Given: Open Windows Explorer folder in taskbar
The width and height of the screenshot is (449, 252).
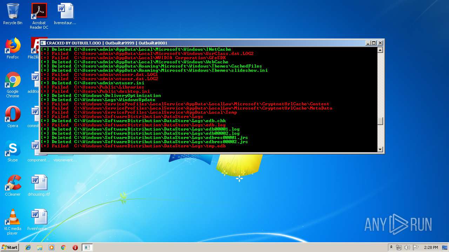Looking at the screenshot, I should tap(40, 247).
